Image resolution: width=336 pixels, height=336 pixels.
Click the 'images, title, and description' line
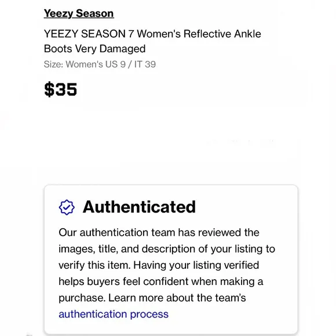pyautogui.click(x=167, y=249)
